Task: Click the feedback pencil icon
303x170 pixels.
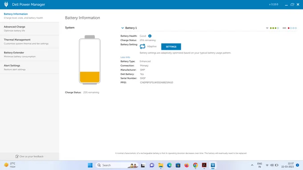Action: pos(17,157)
